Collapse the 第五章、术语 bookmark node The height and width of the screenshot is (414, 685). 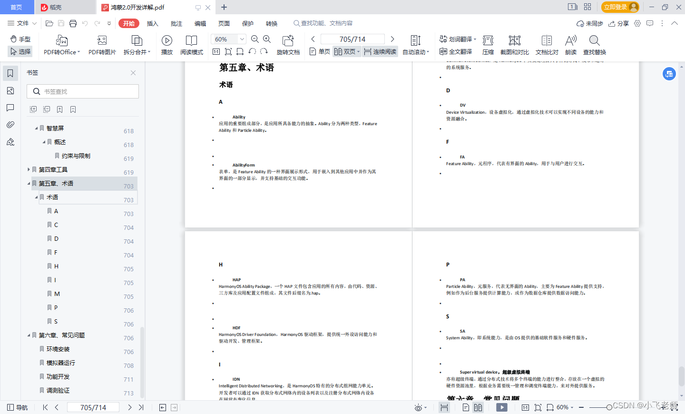click(x=29, y=183)
